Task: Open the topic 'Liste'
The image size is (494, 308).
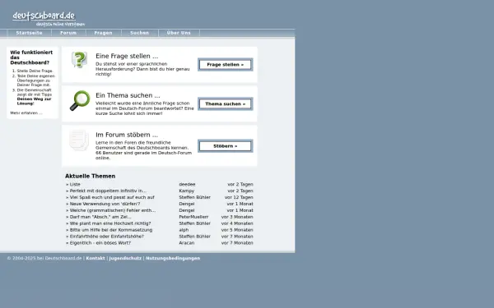Action: point(75,185)
